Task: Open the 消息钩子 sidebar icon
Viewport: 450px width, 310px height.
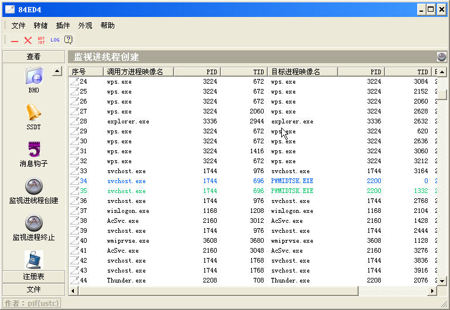Action: (34, 149)
